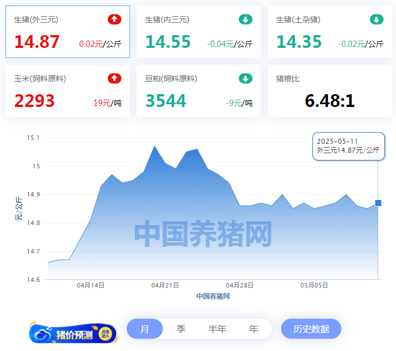Click the blue square data point marker
Viewport: 396px width, 351px height.
(378, 203)
